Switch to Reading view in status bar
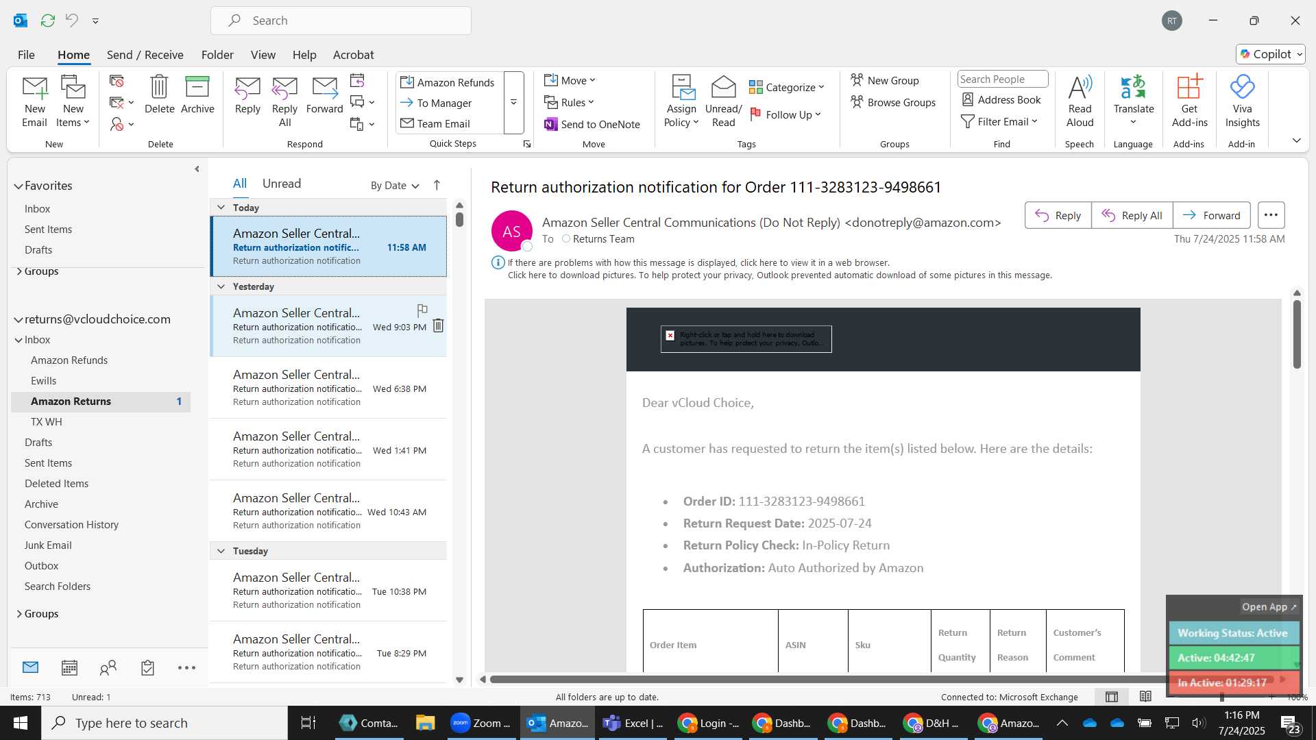 [1145, 697]
